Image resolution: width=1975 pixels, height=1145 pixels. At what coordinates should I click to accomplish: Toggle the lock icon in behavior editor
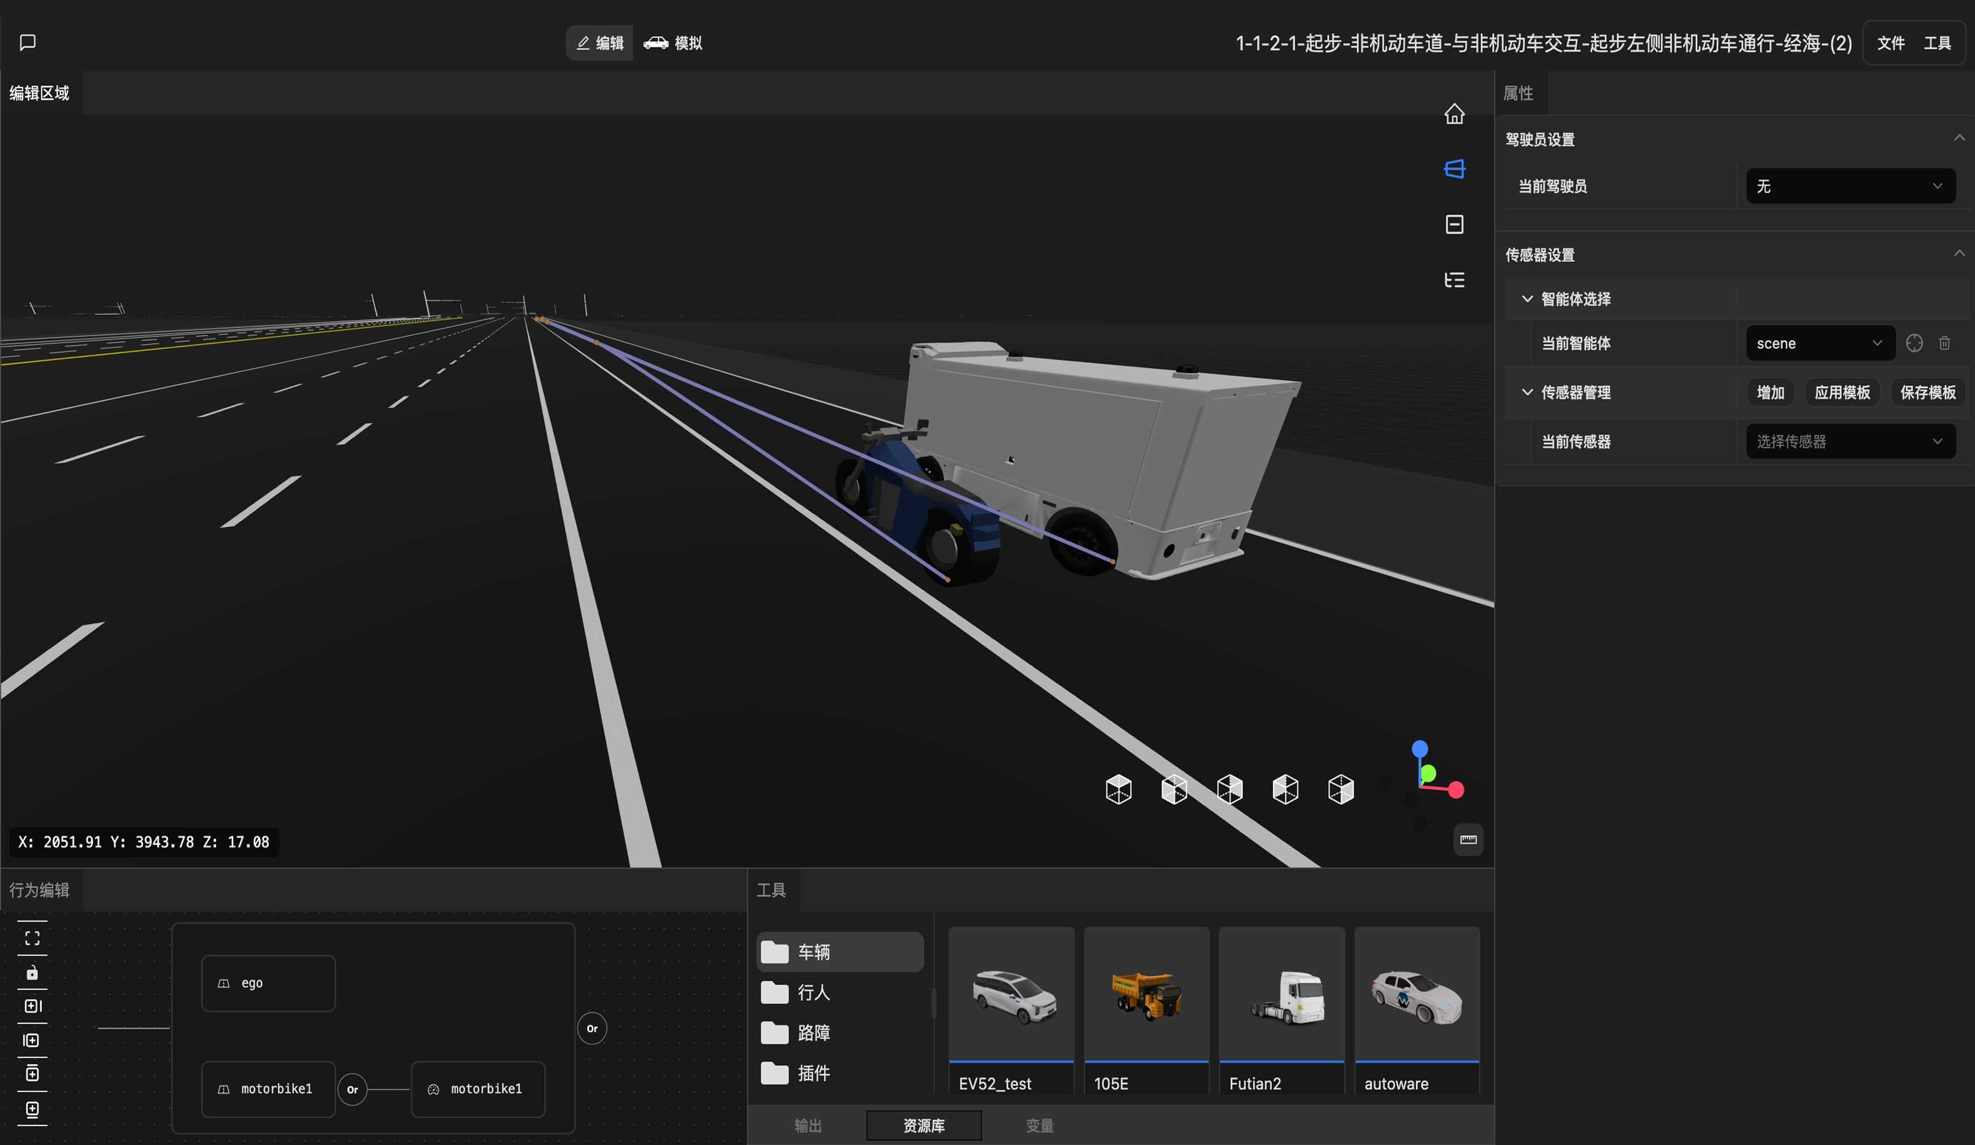pyautogui.click(x=32, y=973)
